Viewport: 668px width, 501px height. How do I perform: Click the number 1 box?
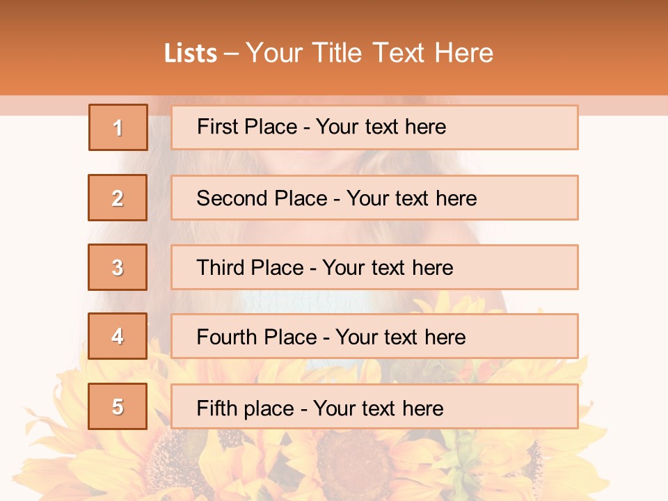[118, 127]
